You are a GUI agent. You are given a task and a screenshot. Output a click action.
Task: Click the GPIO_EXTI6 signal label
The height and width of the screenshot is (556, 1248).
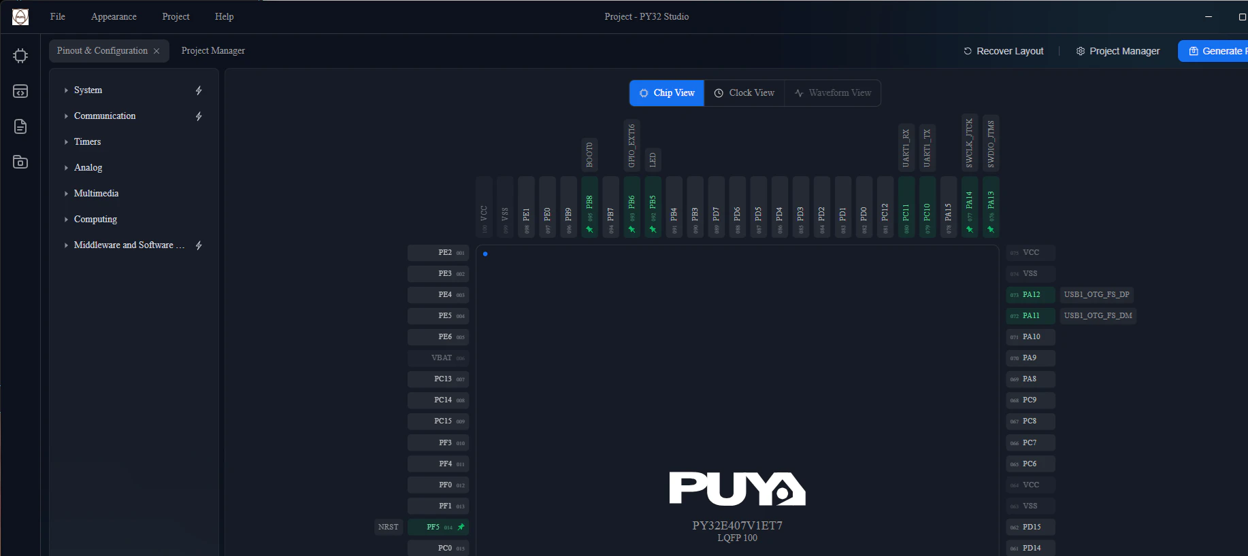(x=631, y=145)
